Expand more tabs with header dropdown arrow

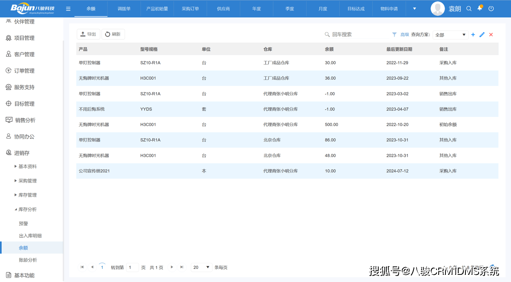(414, 9)
